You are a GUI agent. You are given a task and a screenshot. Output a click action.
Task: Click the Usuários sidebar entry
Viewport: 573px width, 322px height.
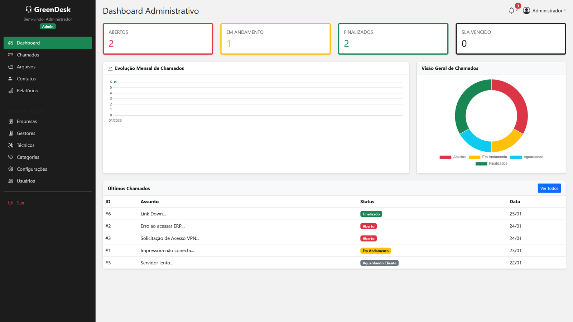[25, 181]
